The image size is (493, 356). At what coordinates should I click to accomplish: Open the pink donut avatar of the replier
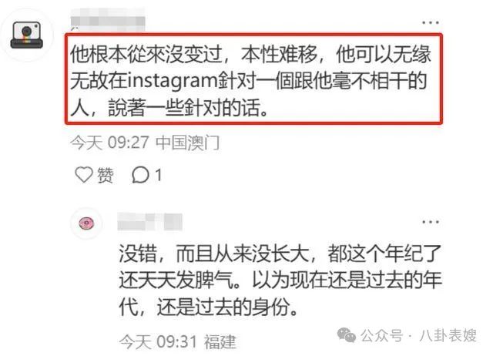click(x=86, y=223)
